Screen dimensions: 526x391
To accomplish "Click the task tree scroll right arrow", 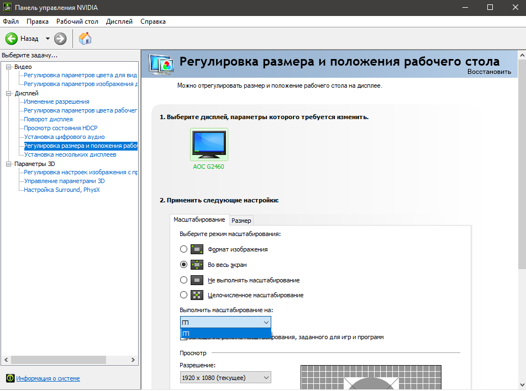I will tap(133, 360).
